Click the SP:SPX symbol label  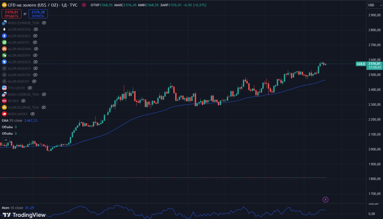[13, 101]
